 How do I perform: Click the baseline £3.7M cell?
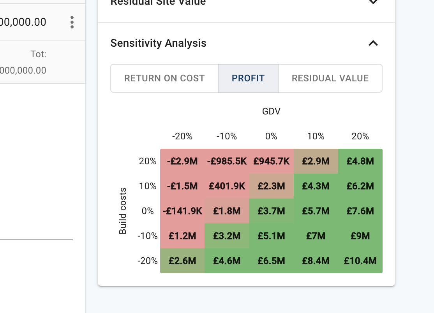271,211
